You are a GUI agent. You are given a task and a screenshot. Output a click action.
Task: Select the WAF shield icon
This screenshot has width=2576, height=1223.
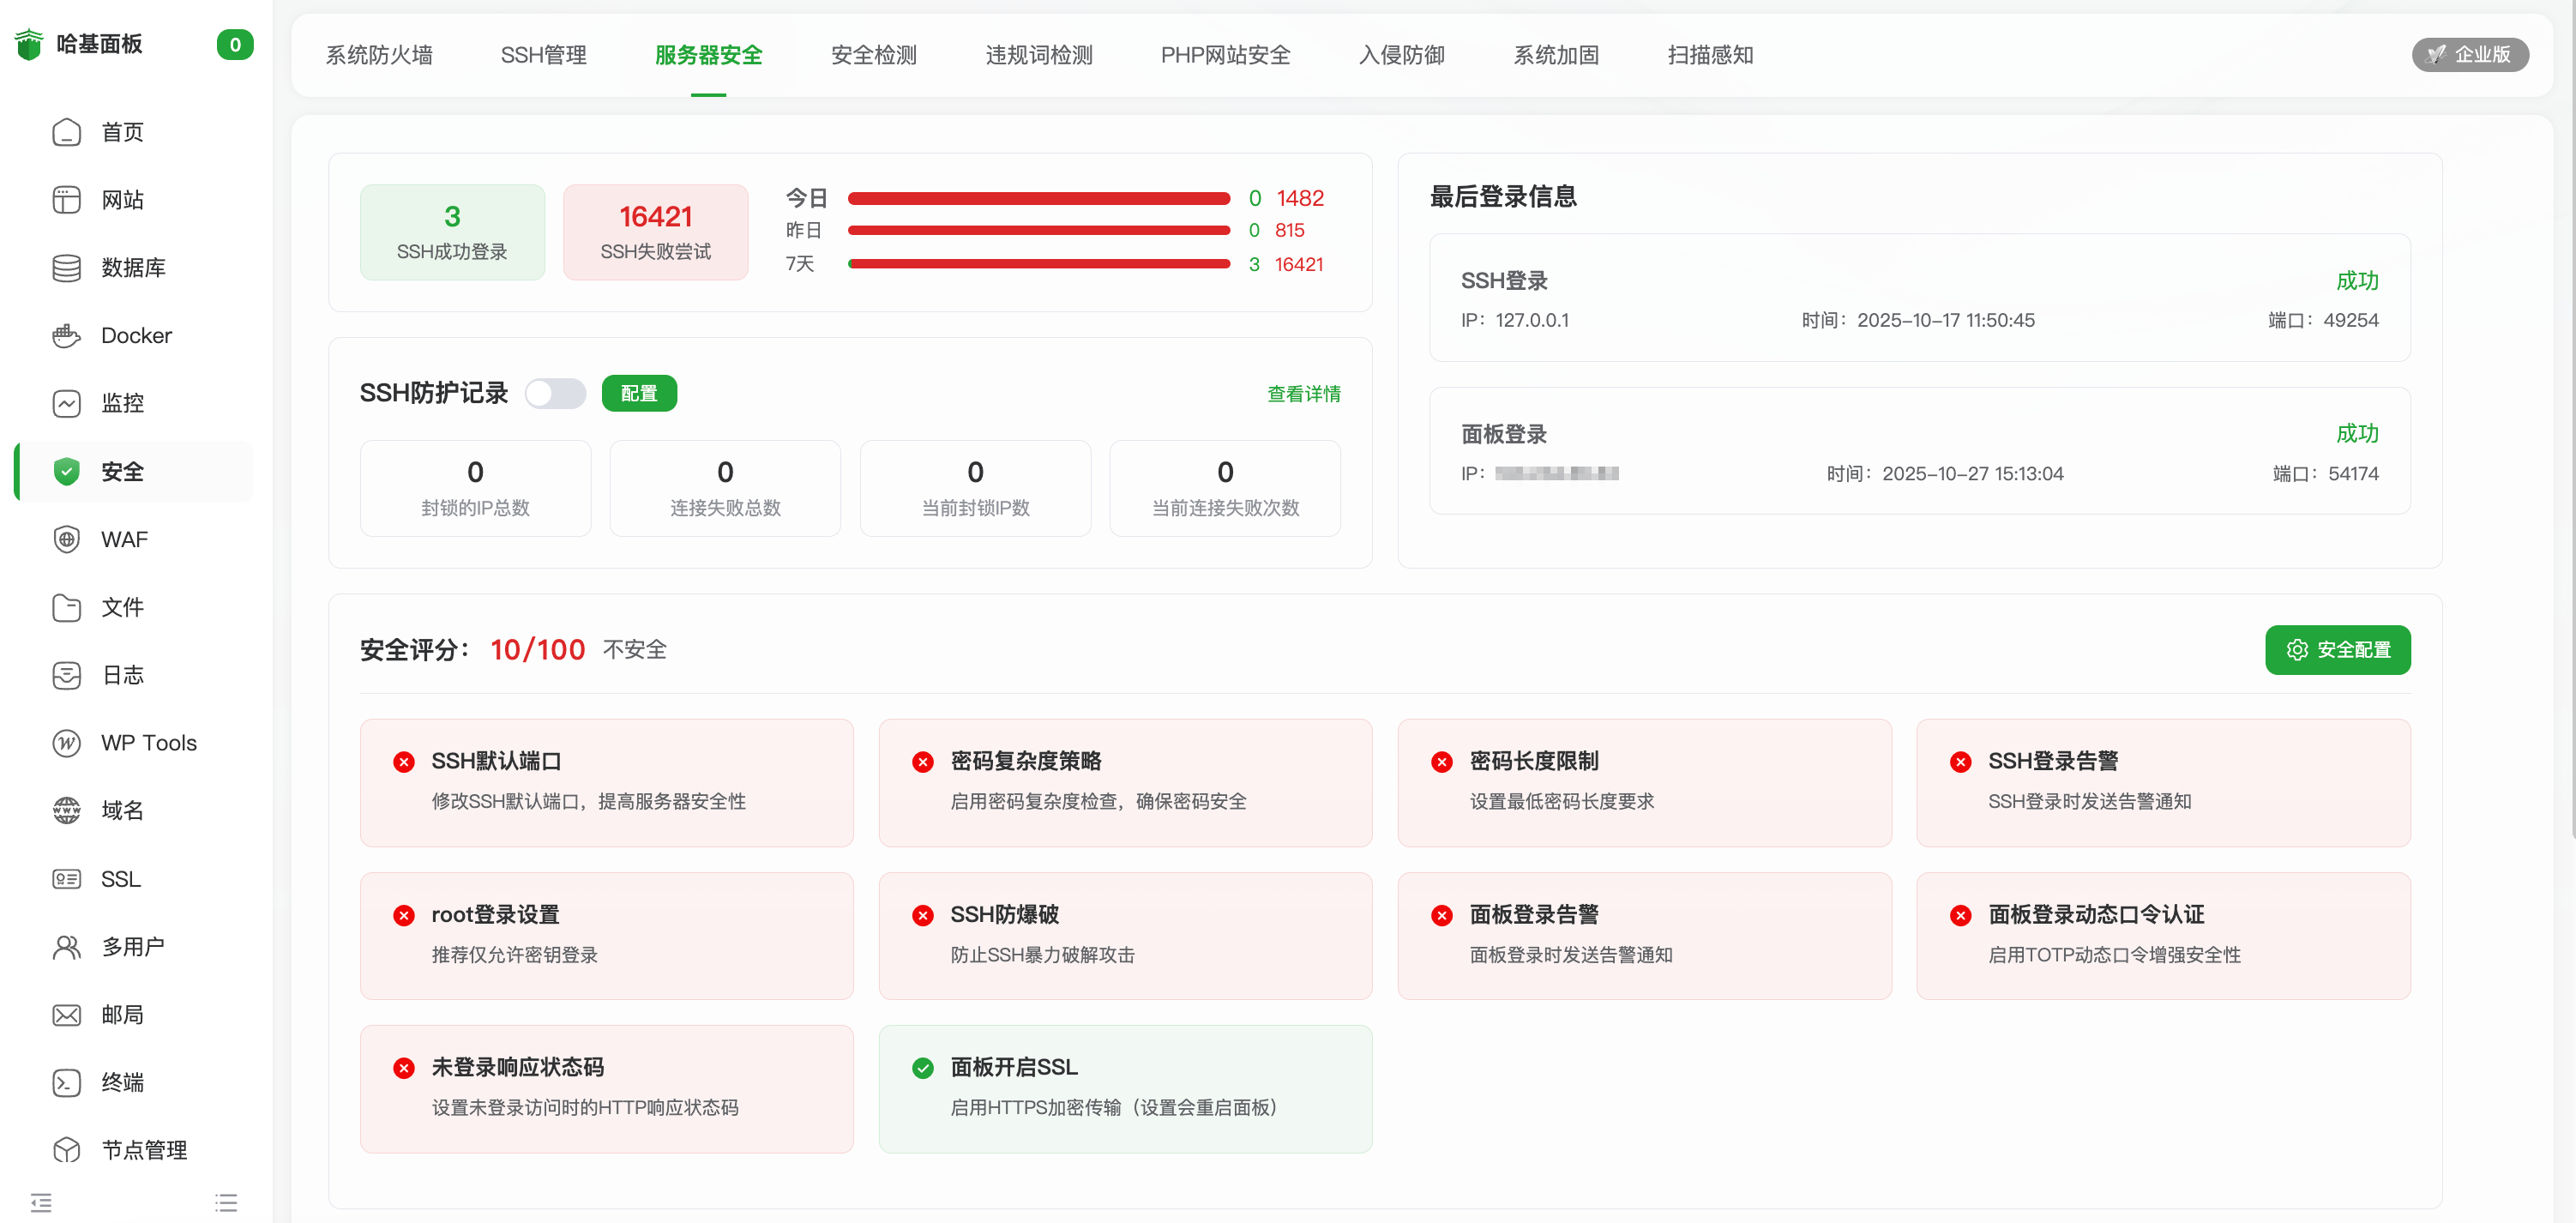point(66,539)
